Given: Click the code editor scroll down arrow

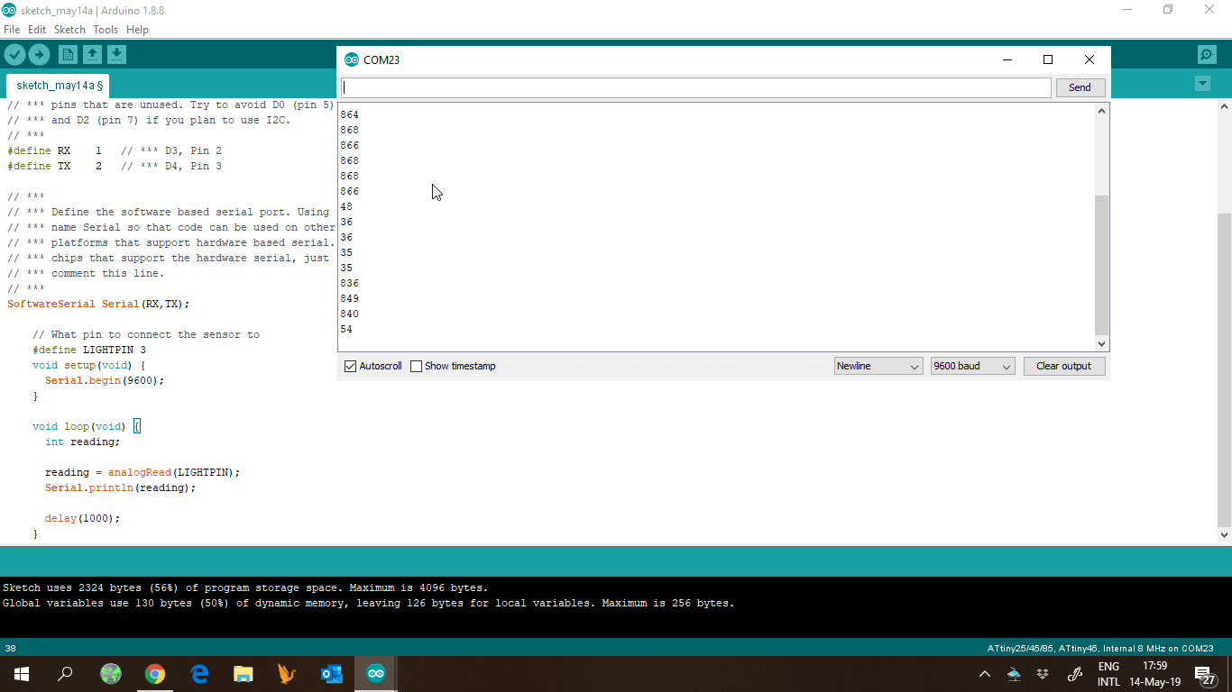Looking at the screenshot, I should coord(1224,535).
